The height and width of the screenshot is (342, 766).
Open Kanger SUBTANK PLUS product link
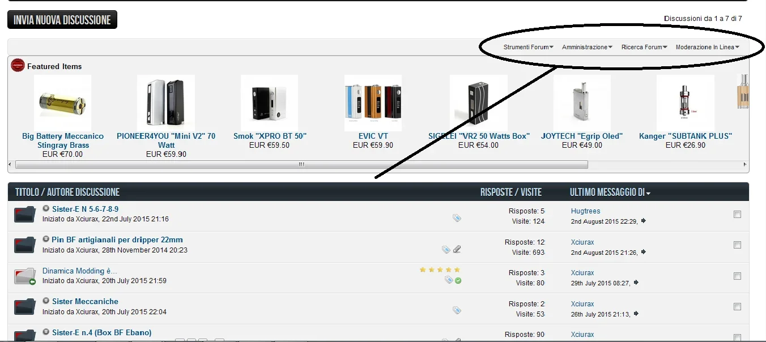pos(686,136)
